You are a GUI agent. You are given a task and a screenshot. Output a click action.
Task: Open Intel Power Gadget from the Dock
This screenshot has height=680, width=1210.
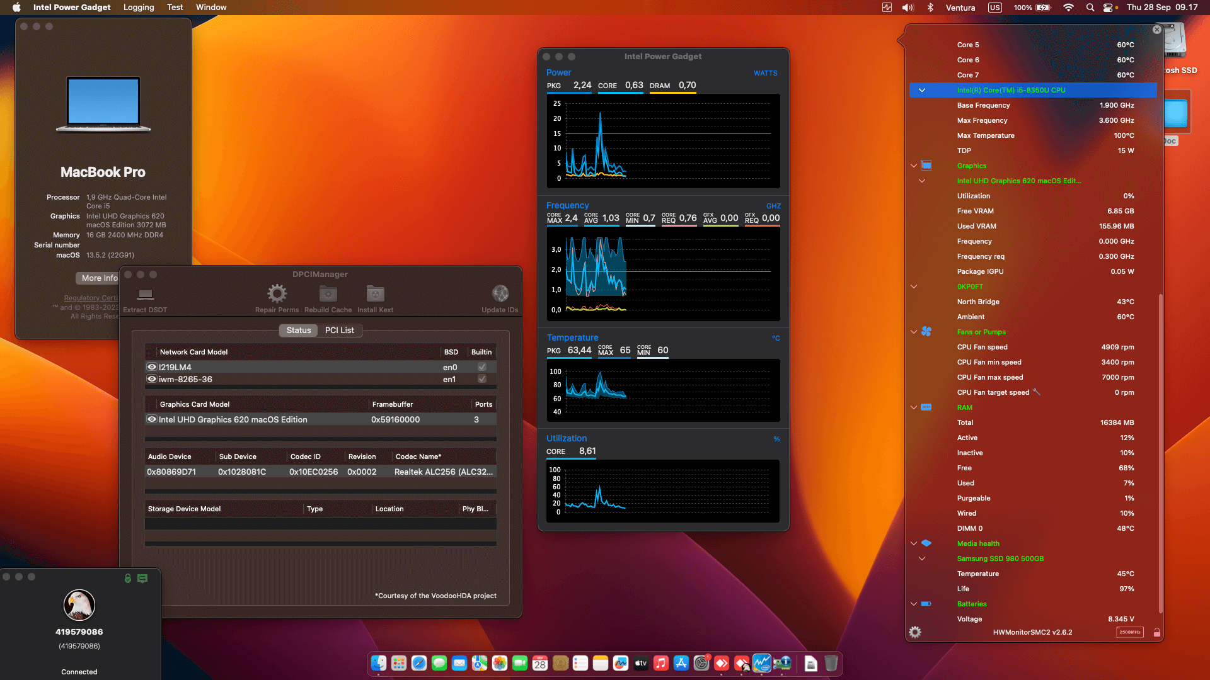[x=762, y=663]
